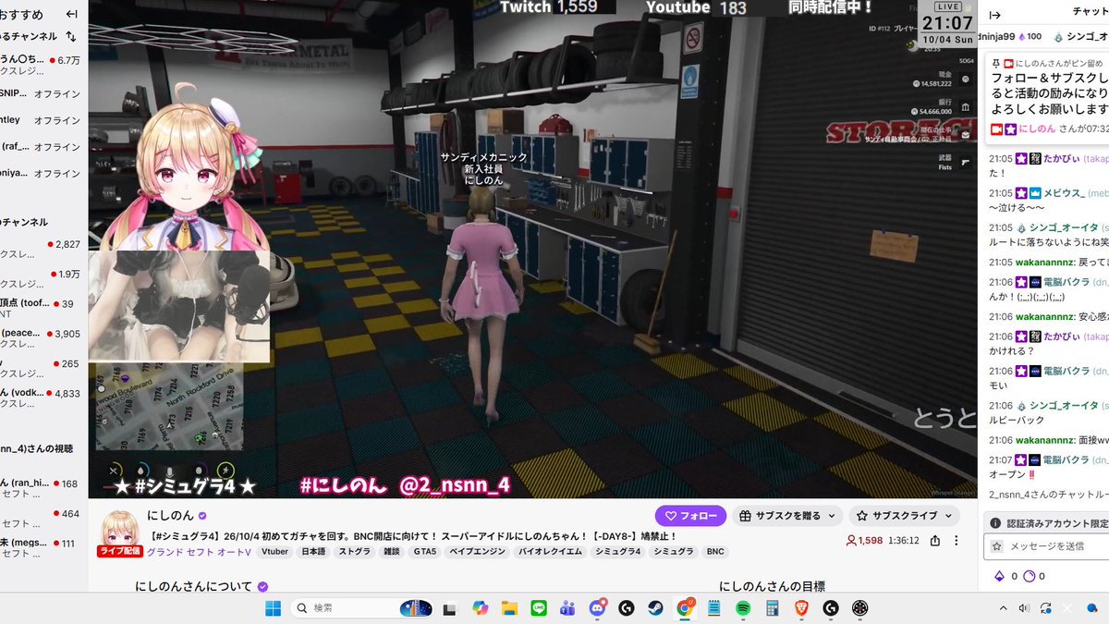Click the BNC tag
Image resolution: width=1109 pixels, height=624 pixels.
coord(715,552)
